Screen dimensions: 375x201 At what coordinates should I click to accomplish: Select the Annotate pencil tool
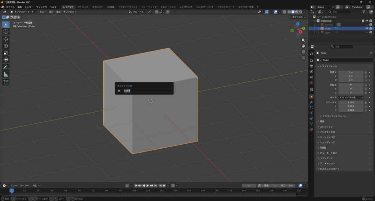coord(6,68)
